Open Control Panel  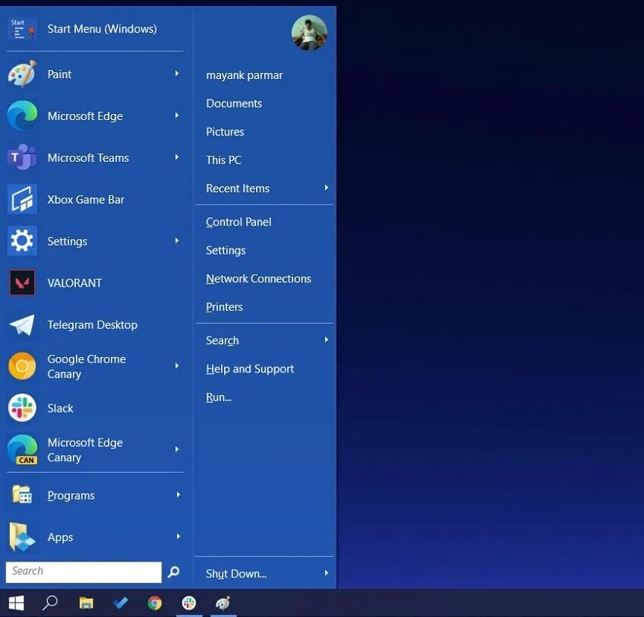(238, 222)
